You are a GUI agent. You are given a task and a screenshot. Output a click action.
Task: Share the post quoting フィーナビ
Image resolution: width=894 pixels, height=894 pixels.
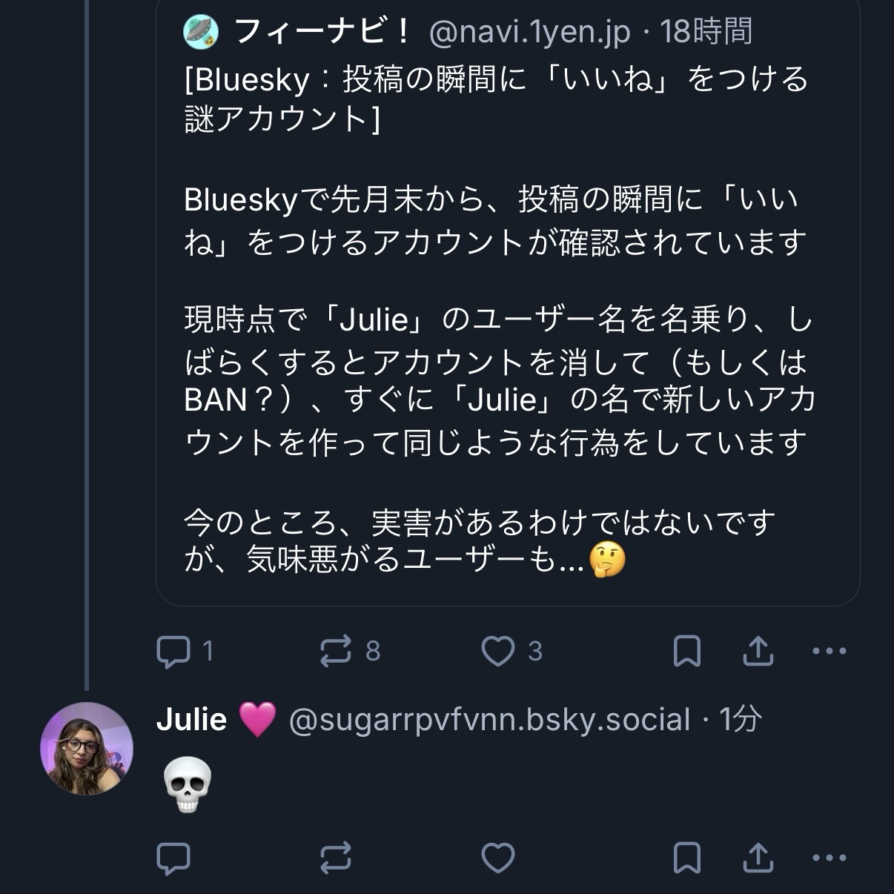point(758,652)
